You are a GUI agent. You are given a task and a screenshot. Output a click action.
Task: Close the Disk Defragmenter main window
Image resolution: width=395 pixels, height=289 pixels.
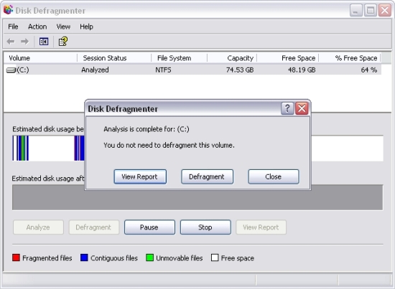(385, 10)
